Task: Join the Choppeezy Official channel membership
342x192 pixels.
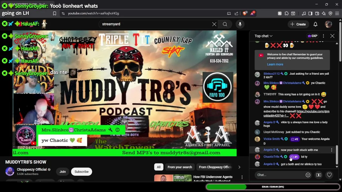Action: point(63,172)
